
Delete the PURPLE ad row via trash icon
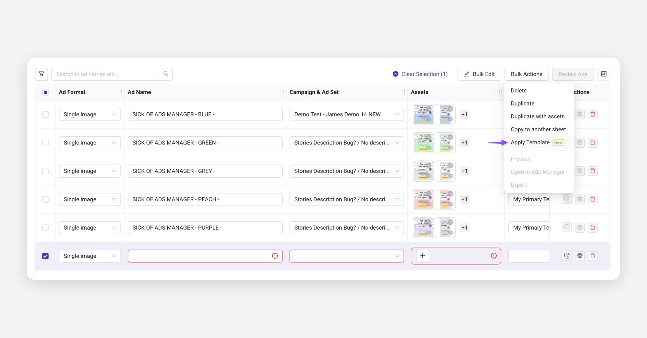[593, 227]
